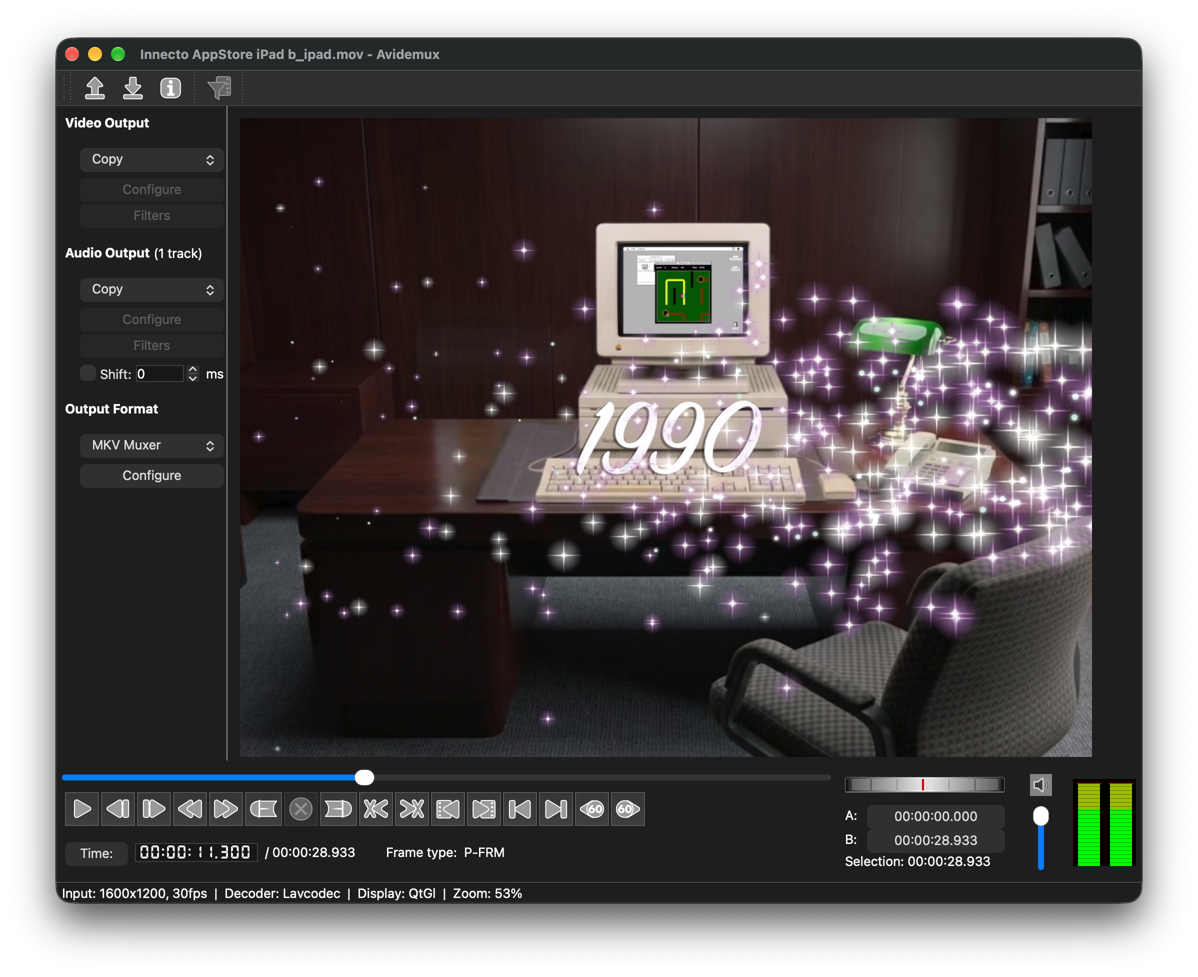
Task: Open the MKV Muxer format dropdown
Action: click(152, 445)
